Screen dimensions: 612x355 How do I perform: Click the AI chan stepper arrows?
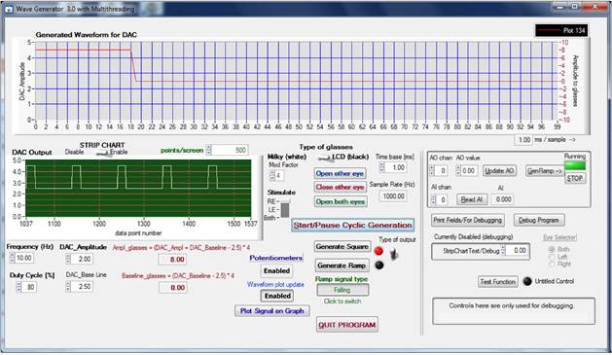point(433,199)
